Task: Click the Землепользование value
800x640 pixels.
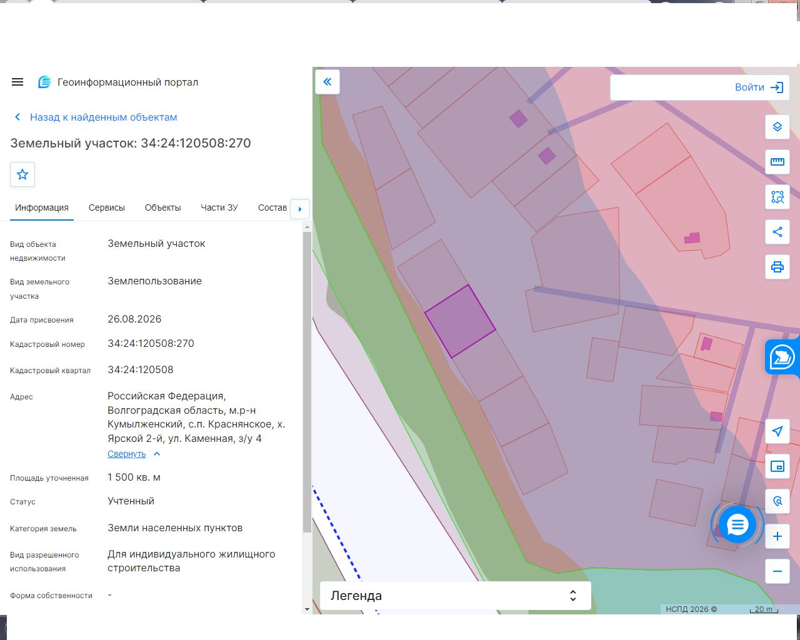Action: [x=154, y=281]
